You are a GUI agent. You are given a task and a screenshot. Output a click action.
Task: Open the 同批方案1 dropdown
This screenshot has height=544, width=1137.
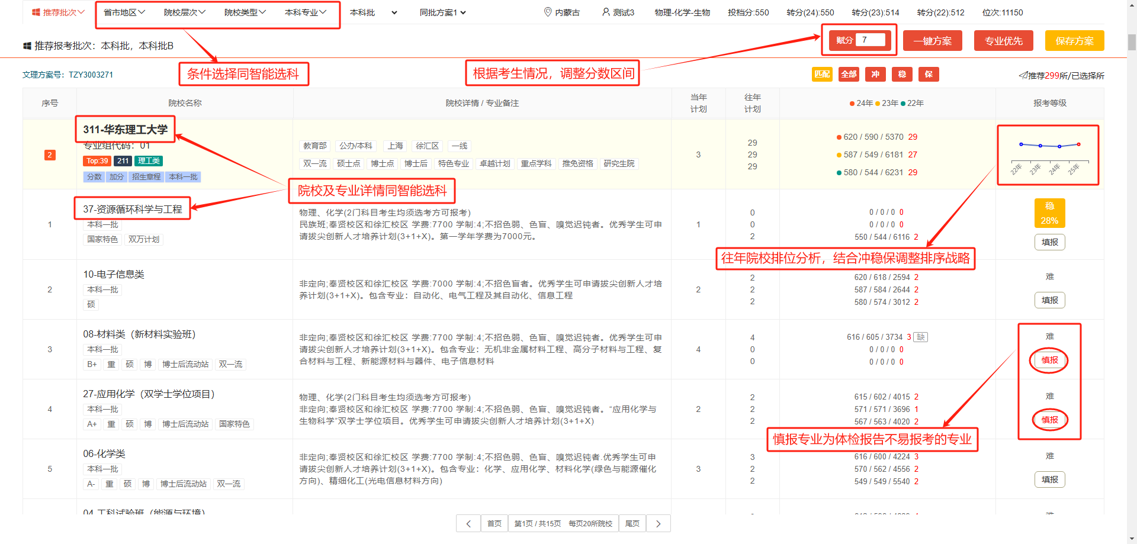point(442,12)
